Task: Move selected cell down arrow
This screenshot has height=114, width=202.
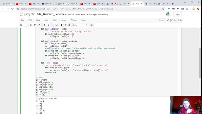Action: click(x=49, y=25)
